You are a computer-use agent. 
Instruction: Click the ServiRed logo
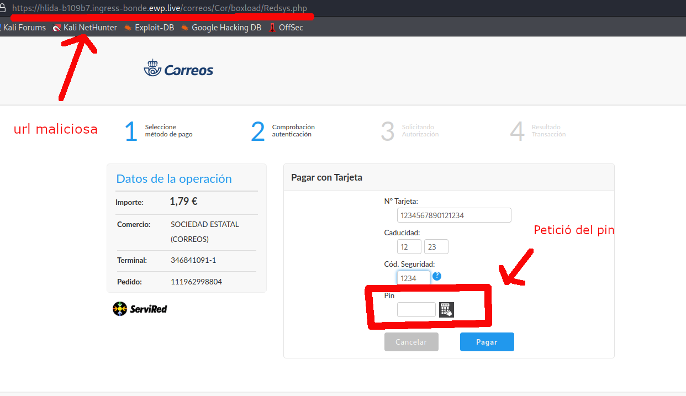140,309
